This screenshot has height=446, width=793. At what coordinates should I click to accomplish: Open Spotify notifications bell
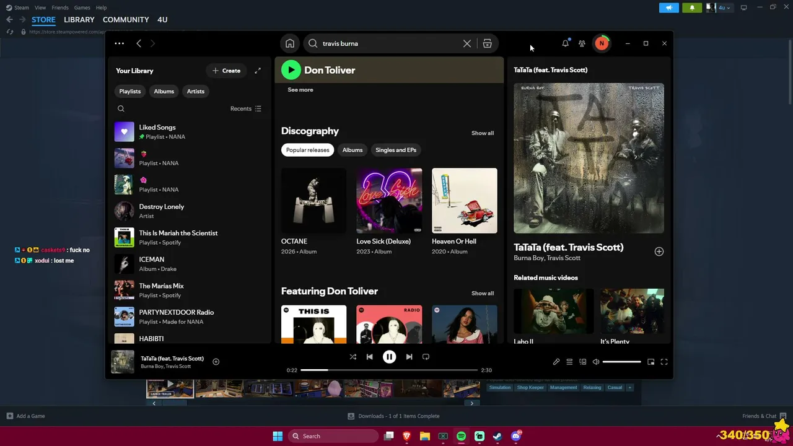point(565,43)
